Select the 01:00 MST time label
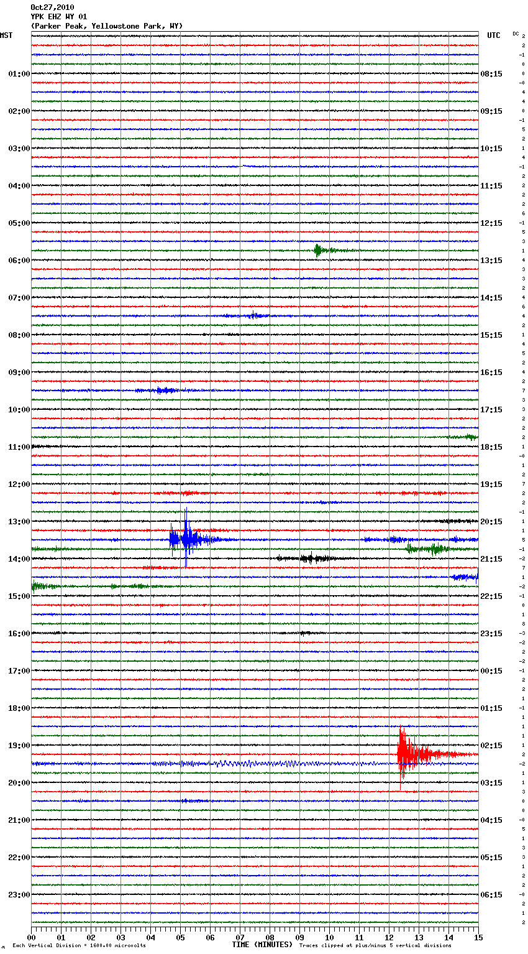Image resolution: width=528 pixels, height=954 pixels. click(x=19, y=74)
